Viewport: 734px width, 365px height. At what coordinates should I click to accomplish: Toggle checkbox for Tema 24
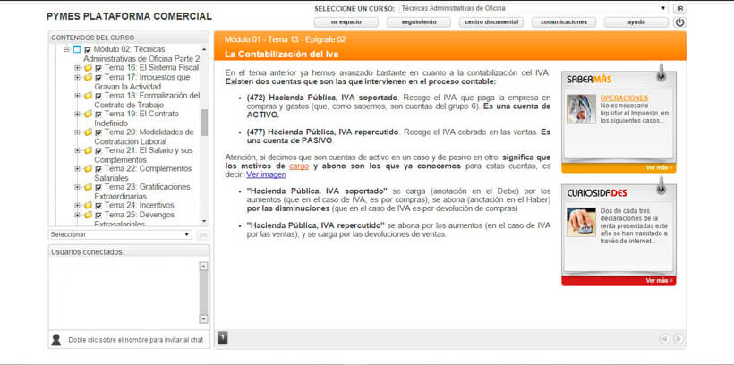[x=98, y=206]
